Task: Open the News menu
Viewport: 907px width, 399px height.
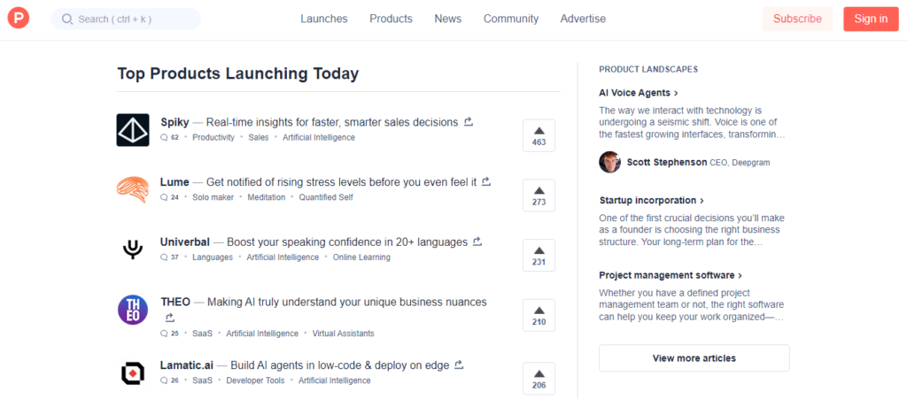Action: (x=447, y=19)
